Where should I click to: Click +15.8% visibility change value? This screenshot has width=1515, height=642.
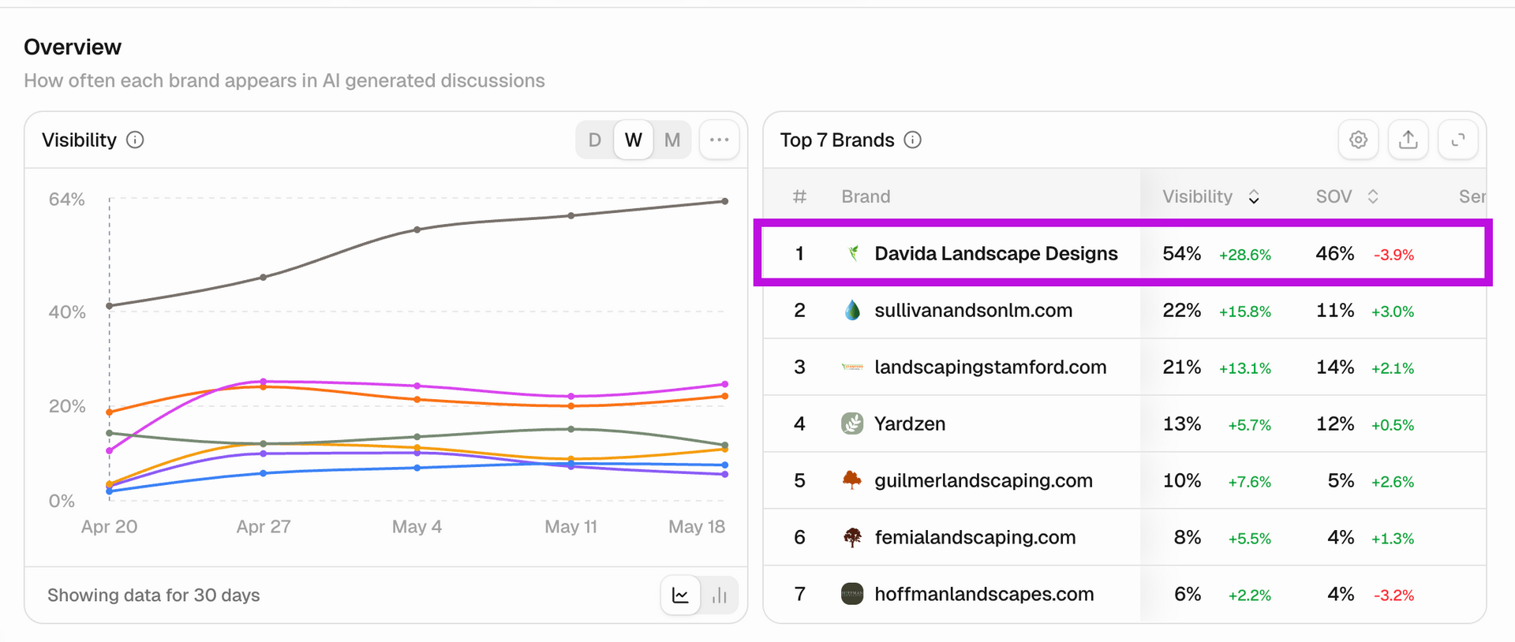click(x=1245, y=312)
